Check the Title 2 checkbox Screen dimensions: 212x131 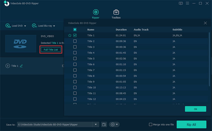point(75,41)
